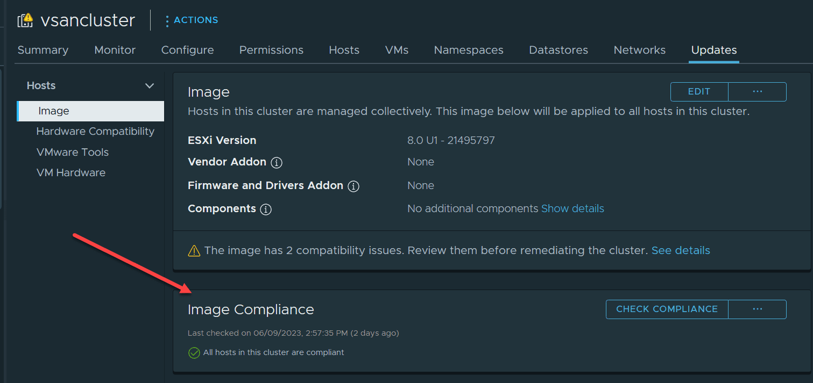Open the Image Compliance ellipsis menu
The image size is (813, 383).
click(x=757, y=309)
